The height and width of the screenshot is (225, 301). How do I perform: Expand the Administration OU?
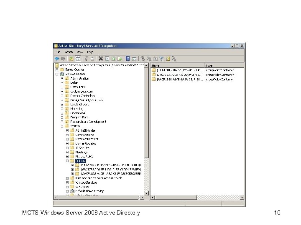pos(62,78)
